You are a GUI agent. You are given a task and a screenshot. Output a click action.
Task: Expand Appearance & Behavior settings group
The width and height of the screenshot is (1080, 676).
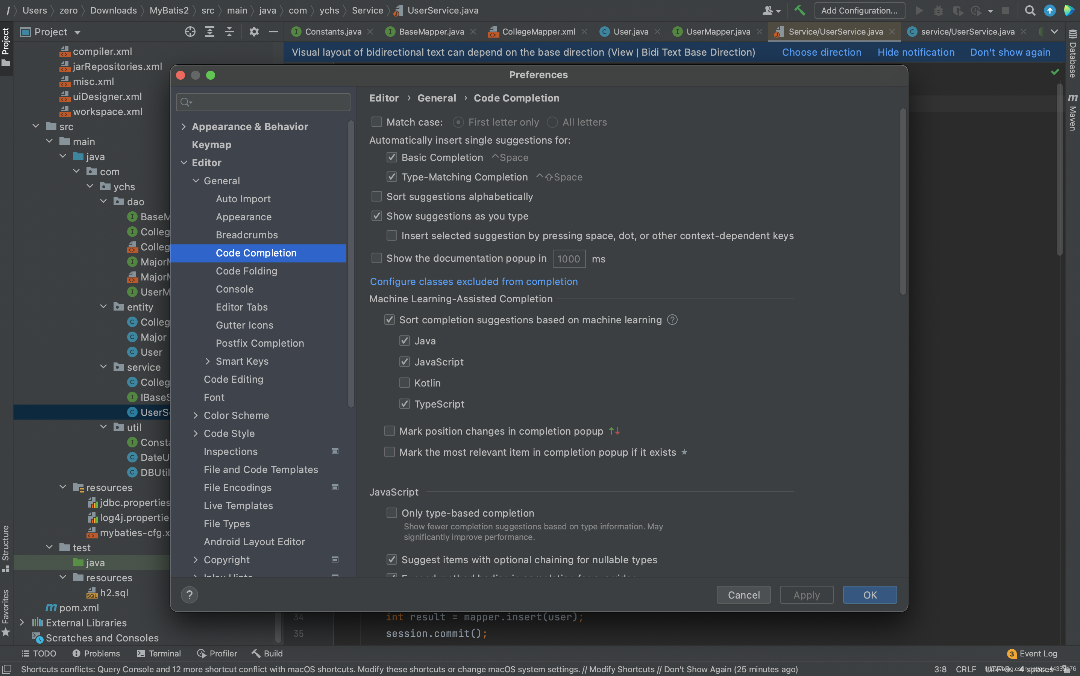[x=184, y=127]
